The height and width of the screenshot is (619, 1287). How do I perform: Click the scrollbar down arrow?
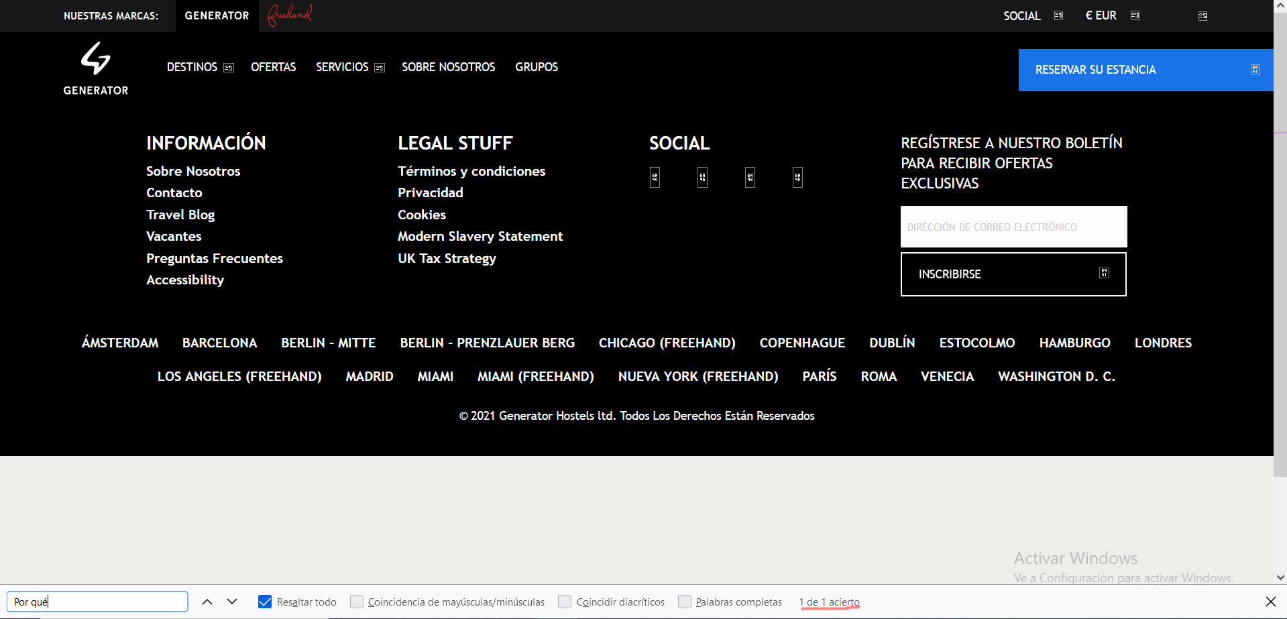click(x=1280, y=577)
